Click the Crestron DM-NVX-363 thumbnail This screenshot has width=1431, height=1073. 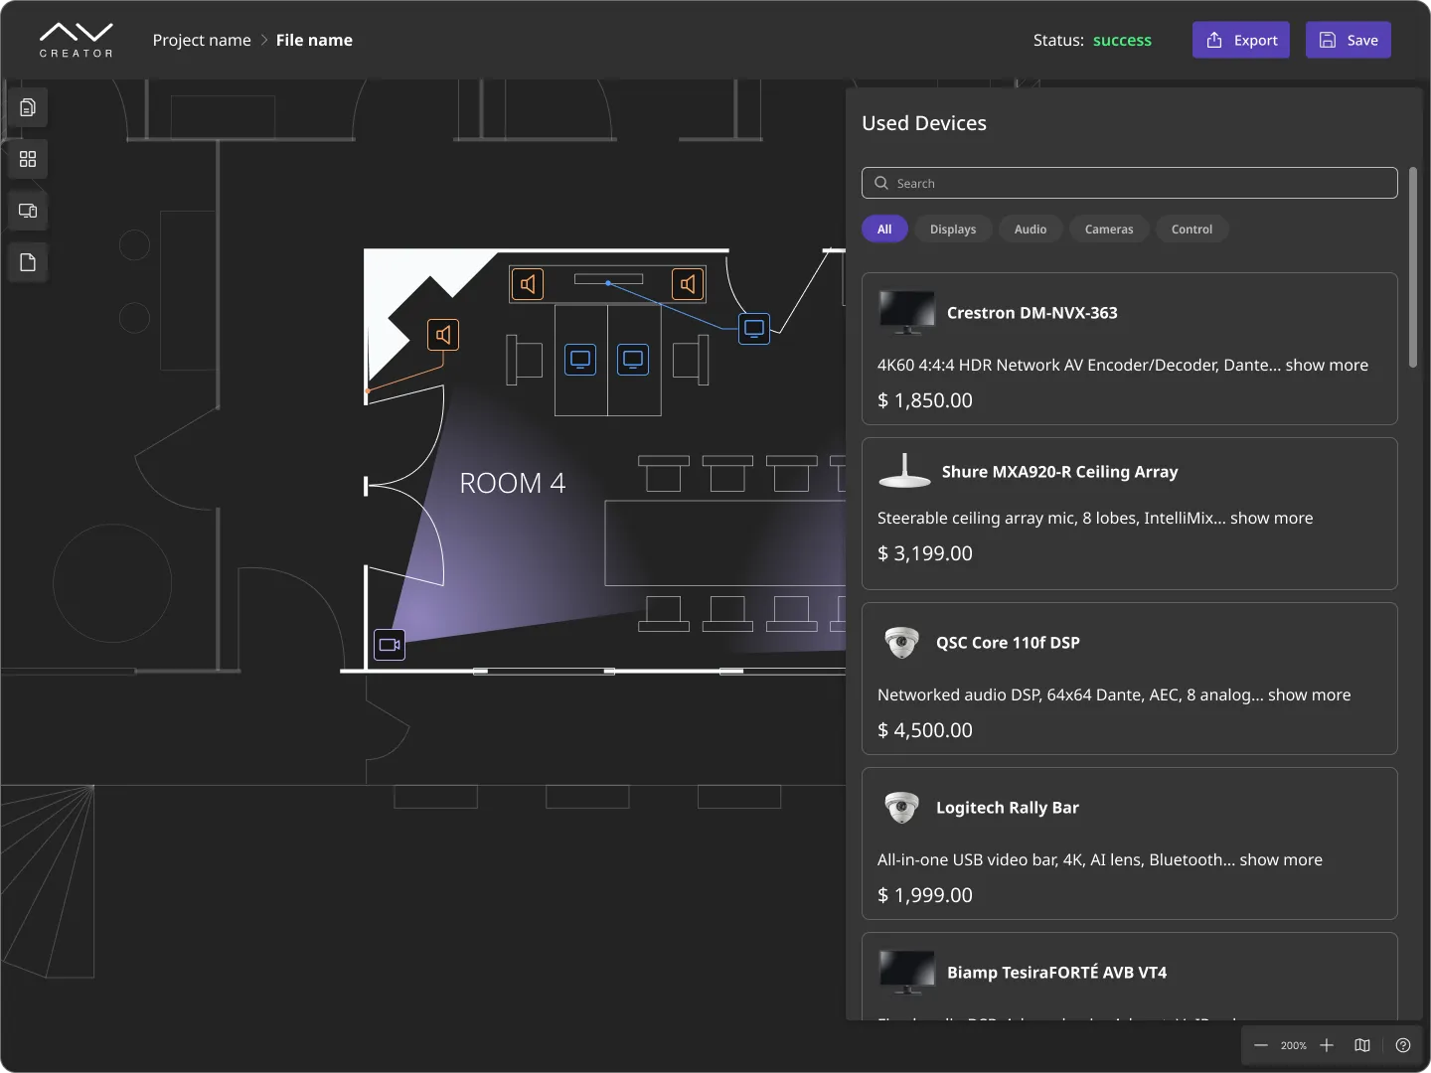pyautogui.click(x=907, y=313)
